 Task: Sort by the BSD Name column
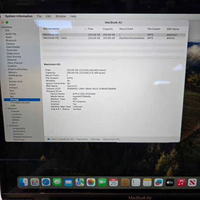[173, 29]
